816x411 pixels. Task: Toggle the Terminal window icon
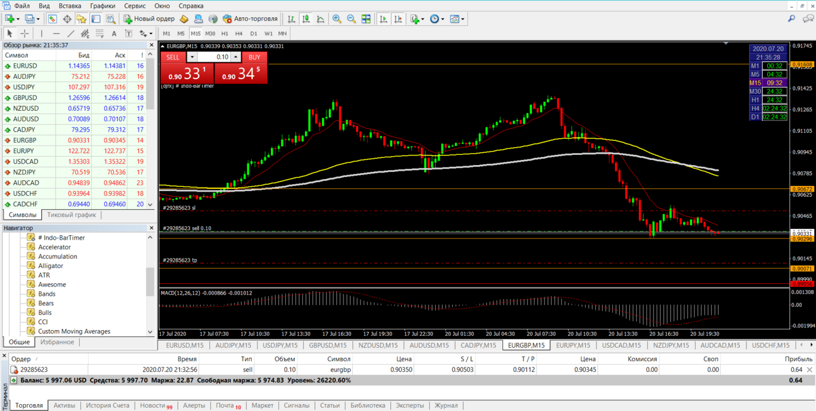[96, 19]
